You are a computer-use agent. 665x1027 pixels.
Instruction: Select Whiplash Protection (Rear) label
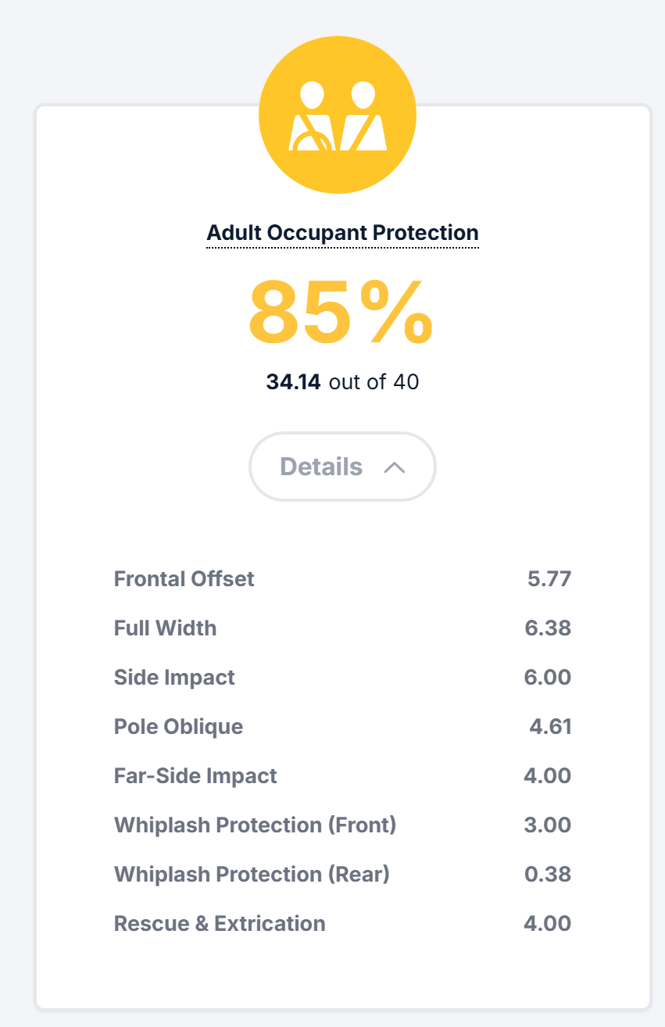252,875
